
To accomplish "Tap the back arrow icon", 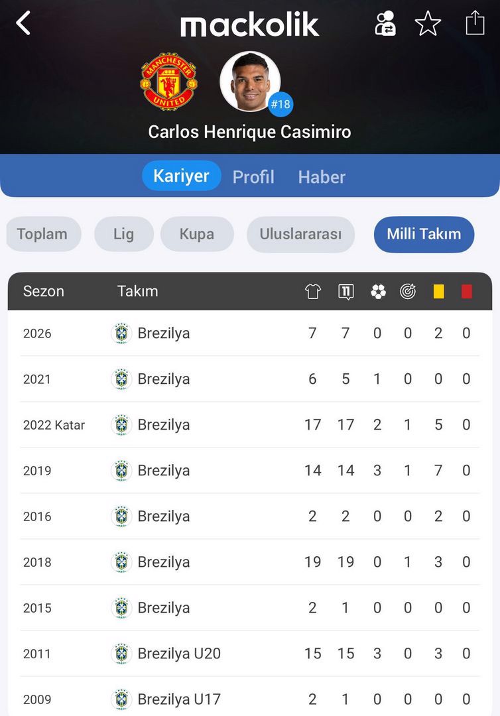I will tap(23, 23).
